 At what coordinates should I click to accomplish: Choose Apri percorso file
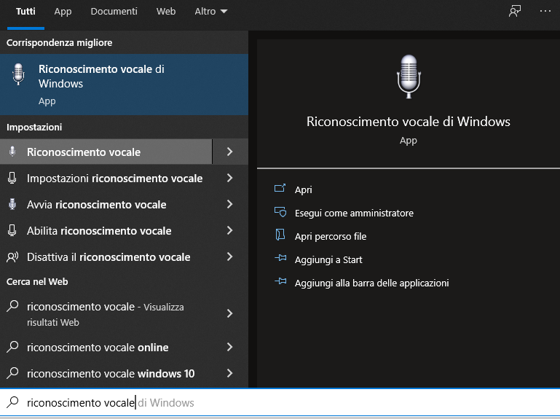[331, 236]
